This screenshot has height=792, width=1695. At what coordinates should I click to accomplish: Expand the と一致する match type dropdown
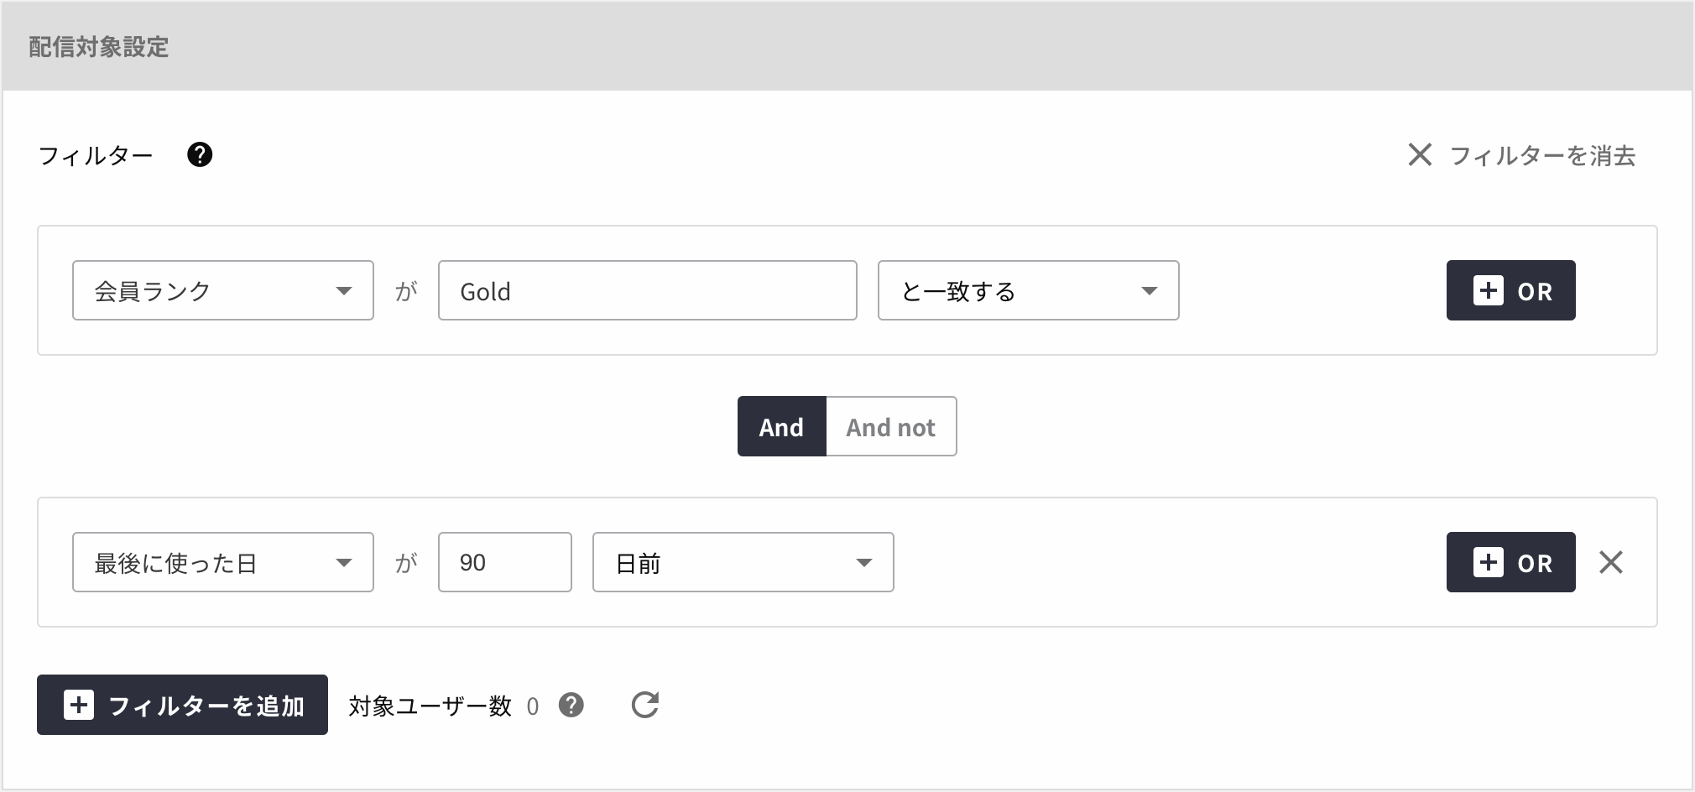[x=1028, y=291]
